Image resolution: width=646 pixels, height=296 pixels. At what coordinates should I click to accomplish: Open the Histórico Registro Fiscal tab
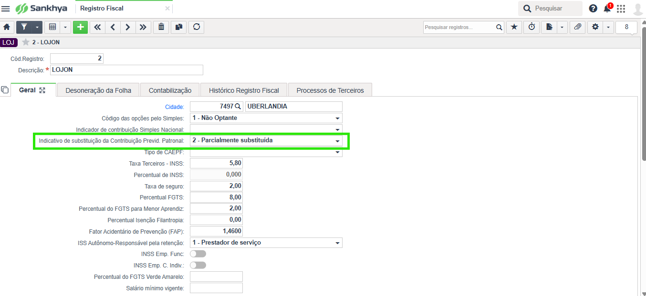[244, 90]
